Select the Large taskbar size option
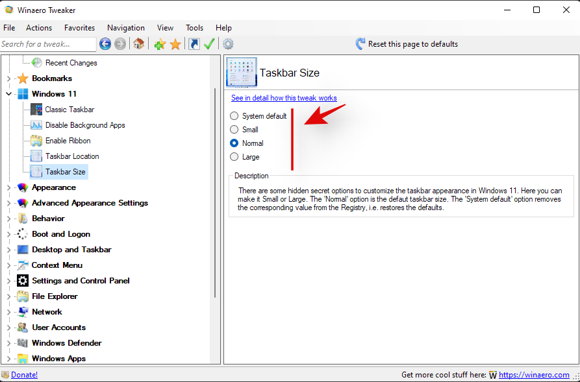Viewport: 580px width, 382px height. [x=234, y=157]
